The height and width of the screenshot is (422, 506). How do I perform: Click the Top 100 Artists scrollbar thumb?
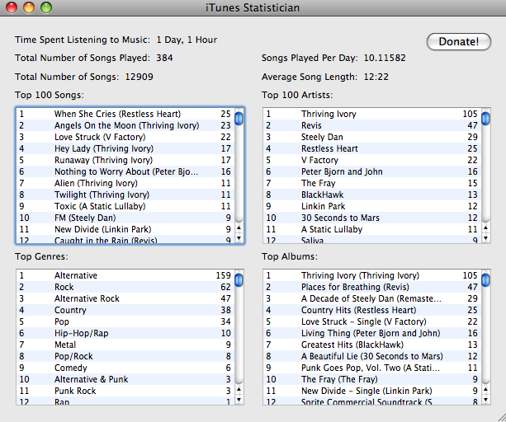click(485, 118)
